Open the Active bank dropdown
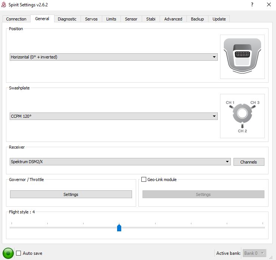 [x=254, y=253]
